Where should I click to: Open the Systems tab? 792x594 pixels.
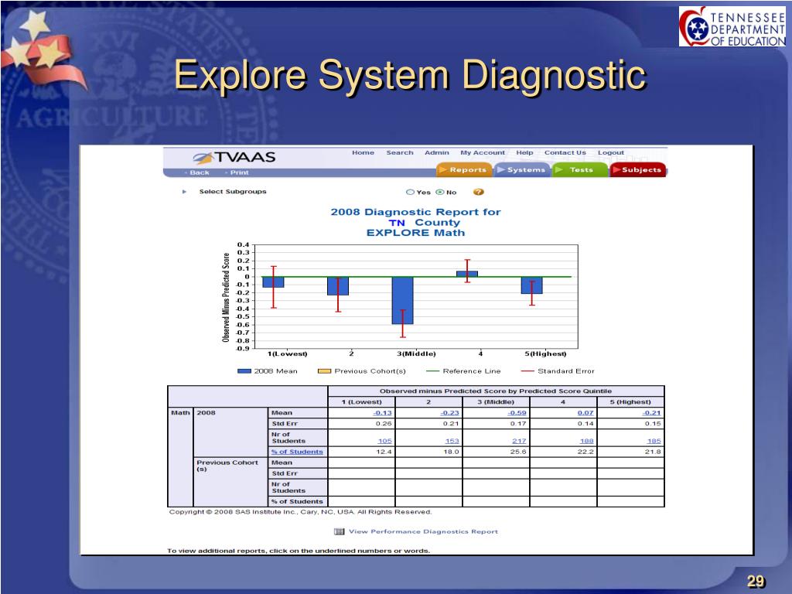522,169
